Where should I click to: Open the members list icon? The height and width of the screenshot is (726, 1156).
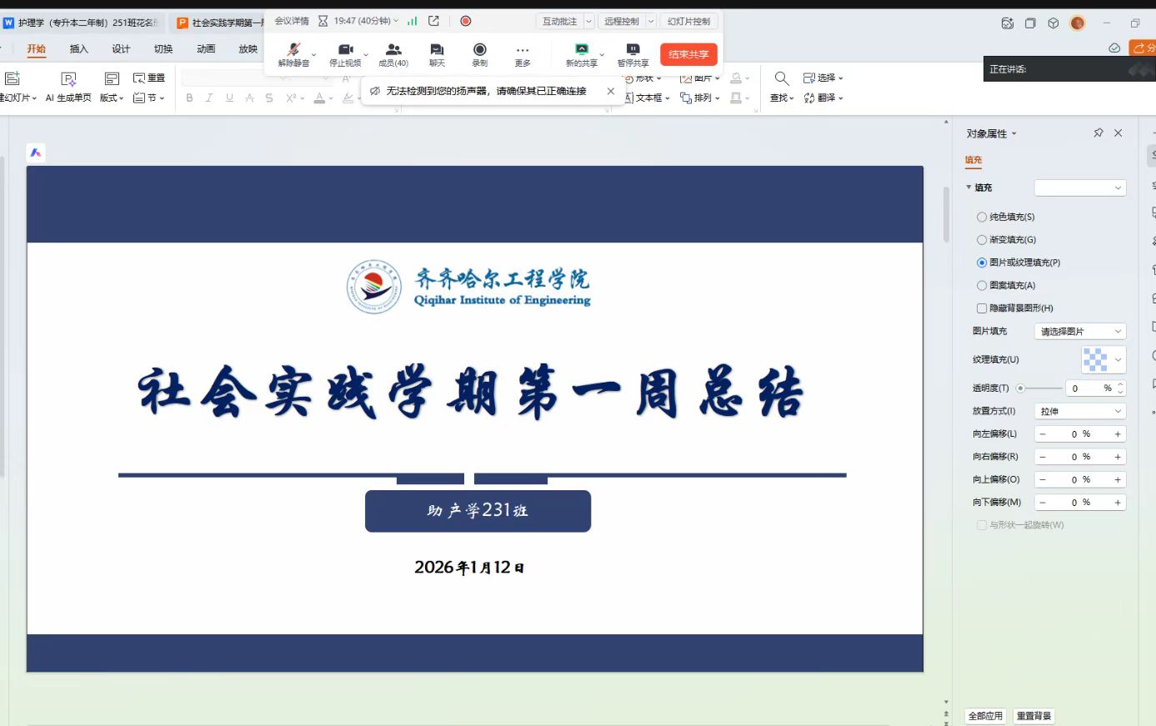393,50
